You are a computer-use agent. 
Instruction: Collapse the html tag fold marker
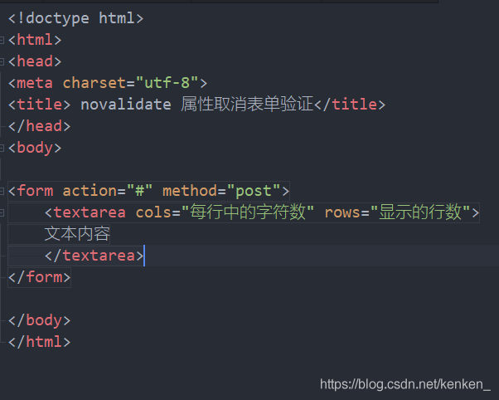(x=2, y=40)
